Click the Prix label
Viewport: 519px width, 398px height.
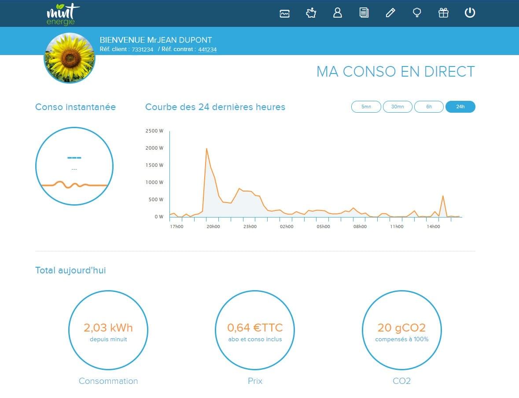[255, 381]
